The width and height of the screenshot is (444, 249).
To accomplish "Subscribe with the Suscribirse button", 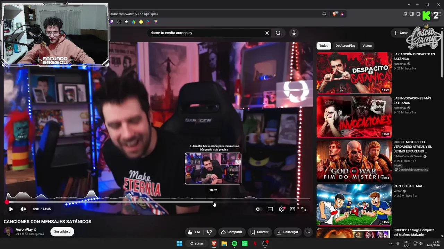I will pos(62,232).
